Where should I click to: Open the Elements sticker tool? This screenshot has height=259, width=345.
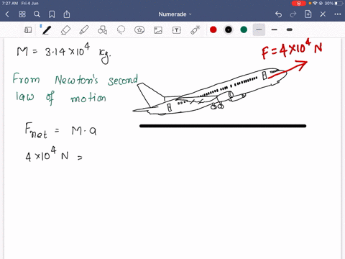tap(139, 30)
